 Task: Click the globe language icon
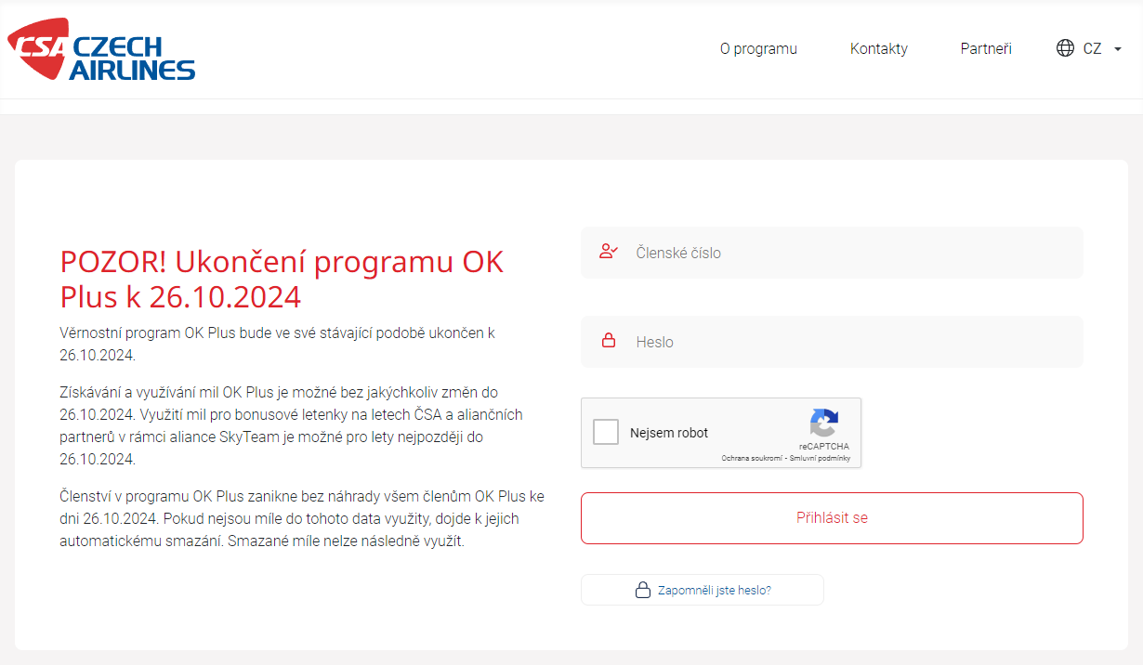(x=1065, y=48)
